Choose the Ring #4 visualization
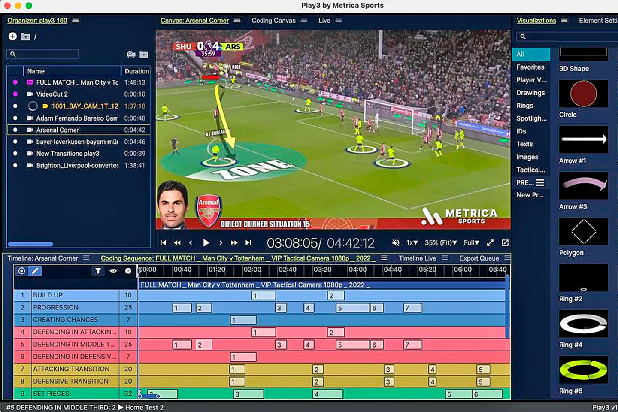Image resolution: width=618 pixels, height=412 pixels. coord(583,324)
